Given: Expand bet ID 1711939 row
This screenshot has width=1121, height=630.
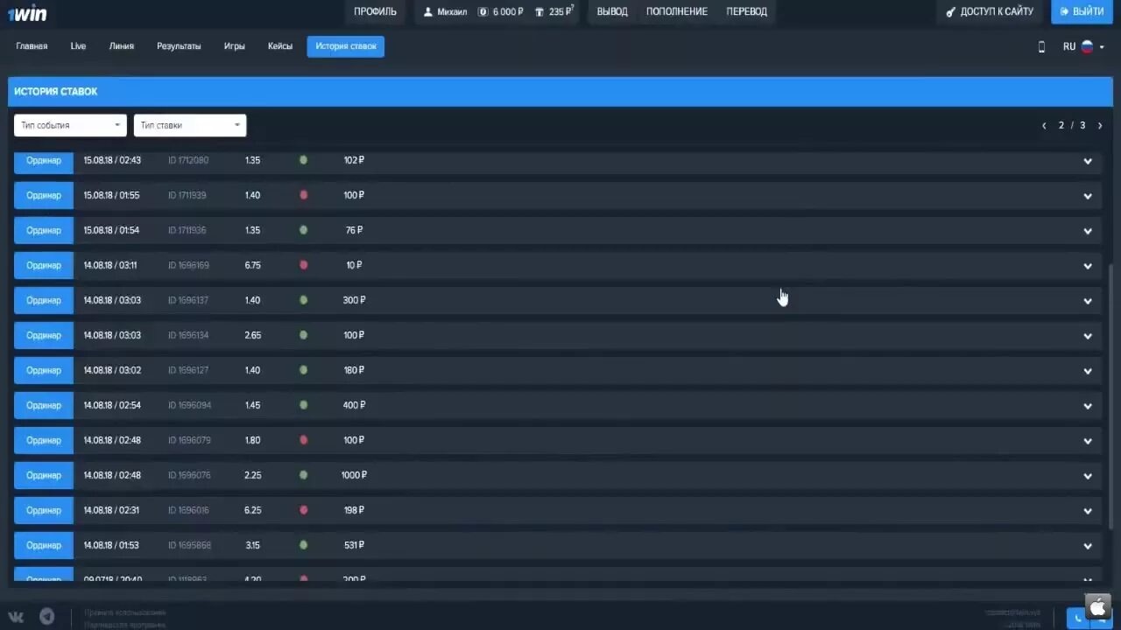Looking at the screenshot, I should pyautogui.click(x=1088, y=196).
